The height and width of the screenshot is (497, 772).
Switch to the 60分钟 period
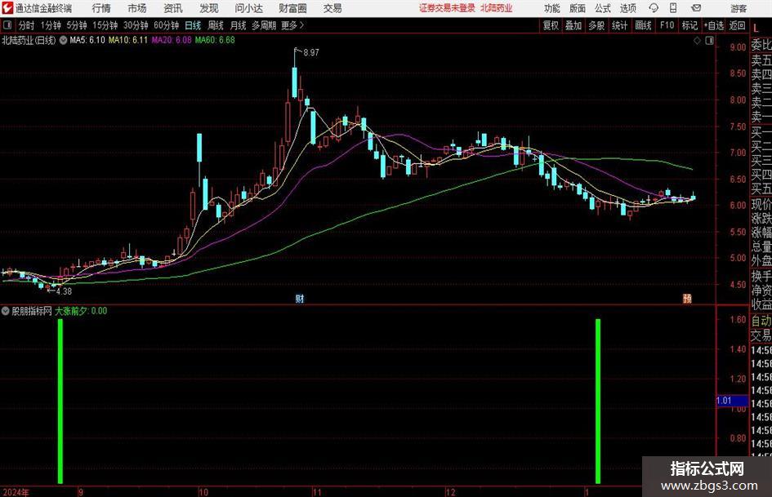click(x=166, y=25)
